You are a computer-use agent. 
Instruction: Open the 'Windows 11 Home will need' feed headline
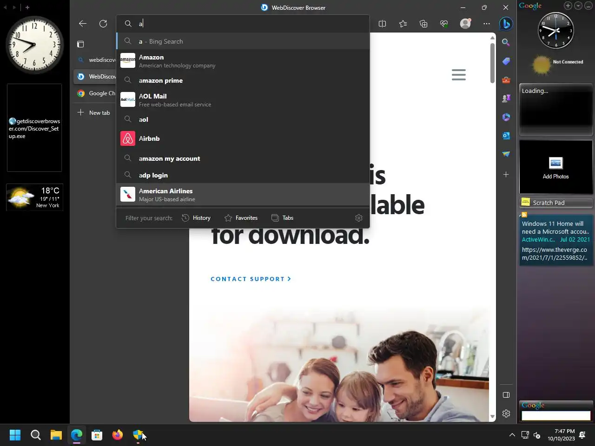[555, 228]
